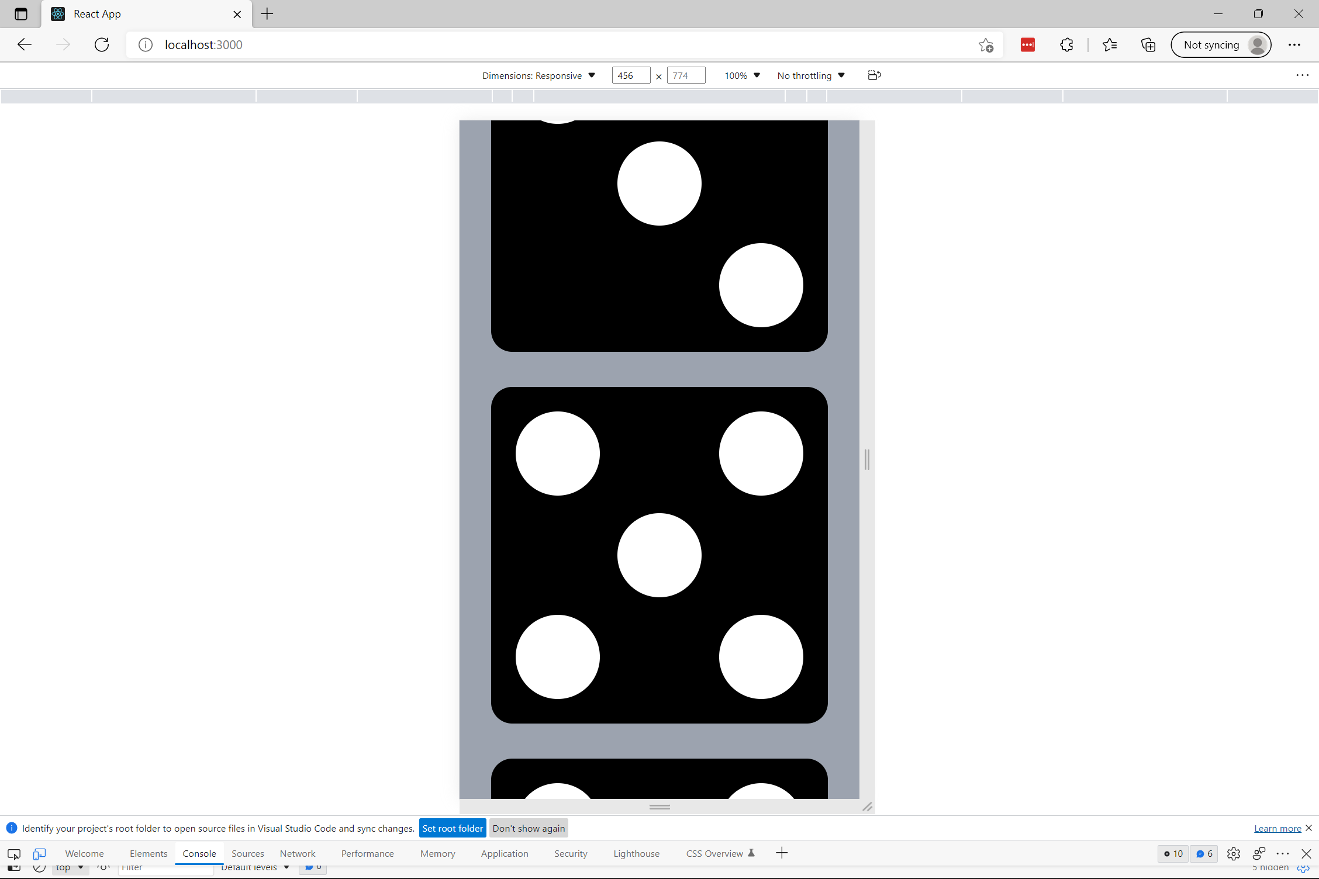Add a new DevTools tool tab
Viewport: 1319px width, 879px height.
click(782, 853)
